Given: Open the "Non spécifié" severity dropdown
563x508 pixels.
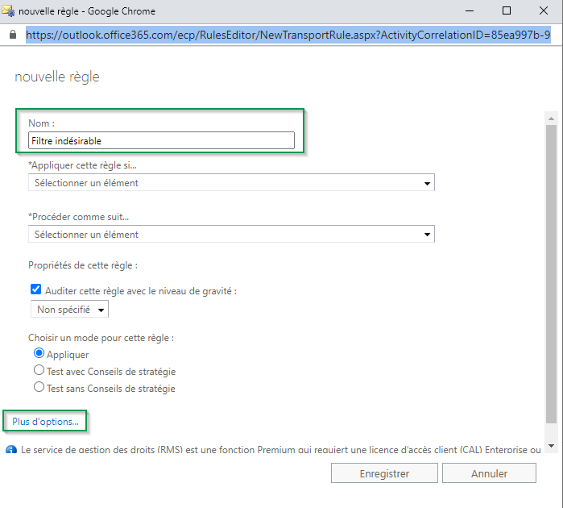Looking at the screenshot, I should (69, 310).
